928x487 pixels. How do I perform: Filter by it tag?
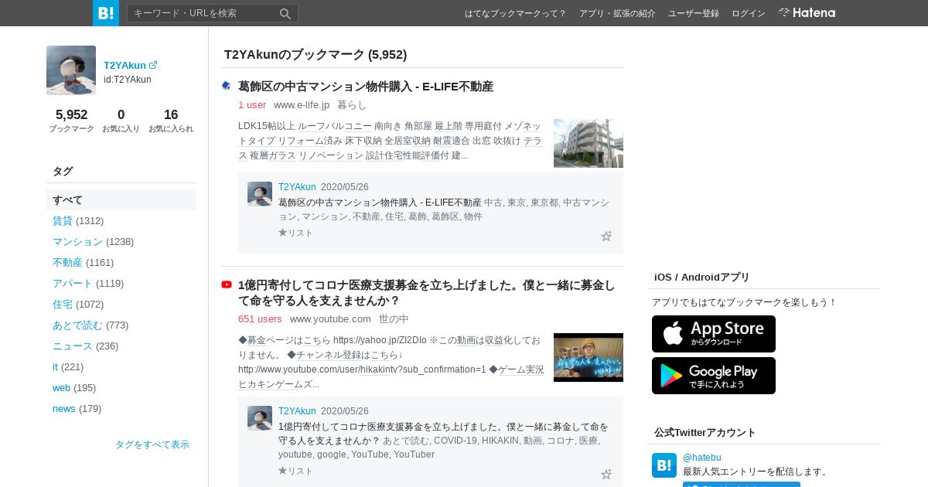tap(55, 366)
